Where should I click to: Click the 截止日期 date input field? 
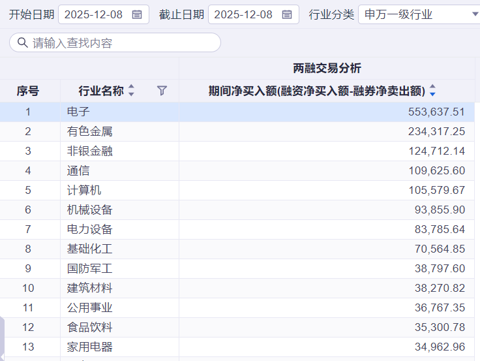click(254, 14)
